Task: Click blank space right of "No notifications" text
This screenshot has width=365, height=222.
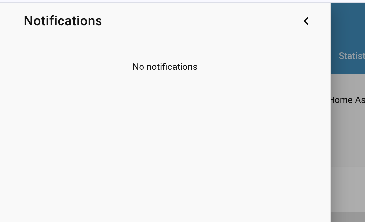Action: (264, 67)
